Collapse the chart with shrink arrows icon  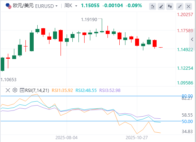tap(180, 6)
